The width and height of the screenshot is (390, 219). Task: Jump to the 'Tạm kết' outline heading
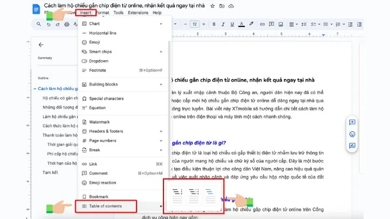(50, 172)
